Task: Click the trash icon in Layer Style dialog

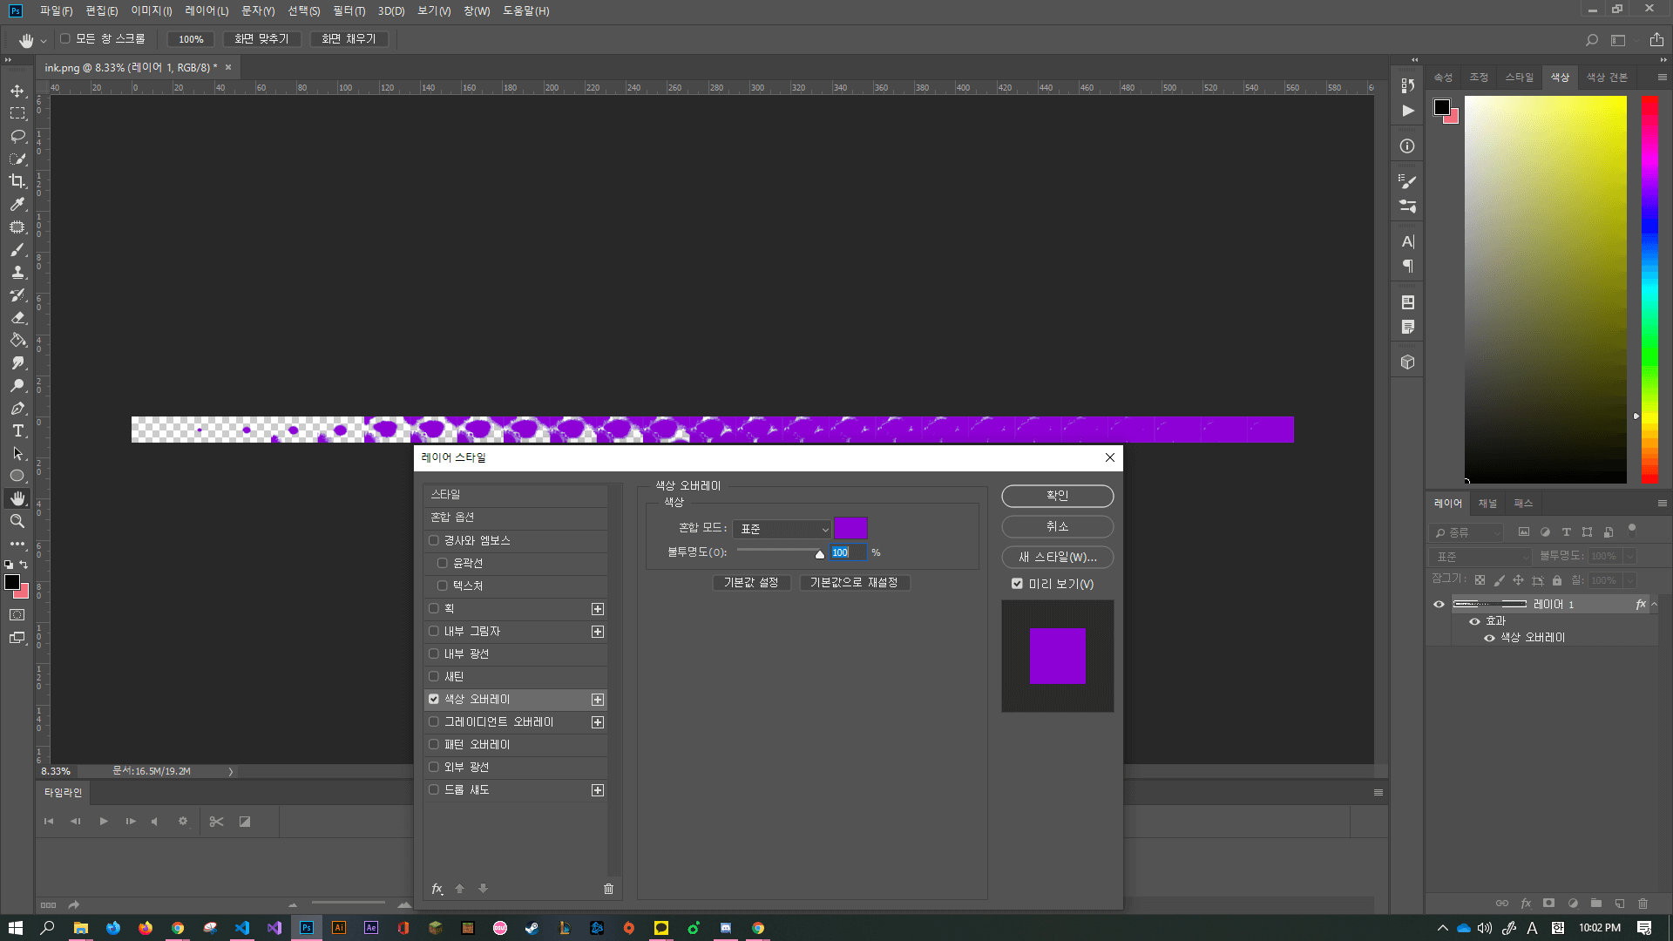Action: click(608, 889)
